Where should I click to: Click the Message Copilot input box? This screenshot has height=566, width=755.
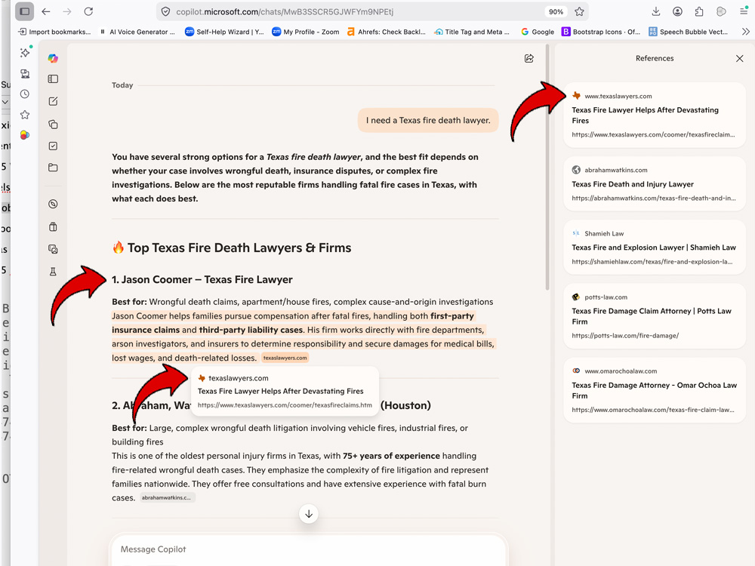coord(308,549)
